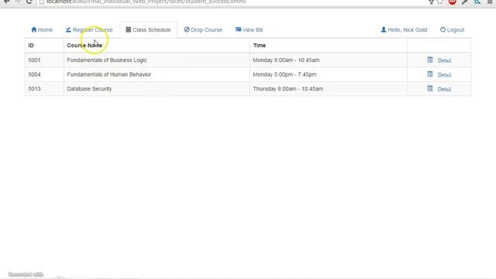
Task: Click the power icon beside Logout
Action: [443, 29]
